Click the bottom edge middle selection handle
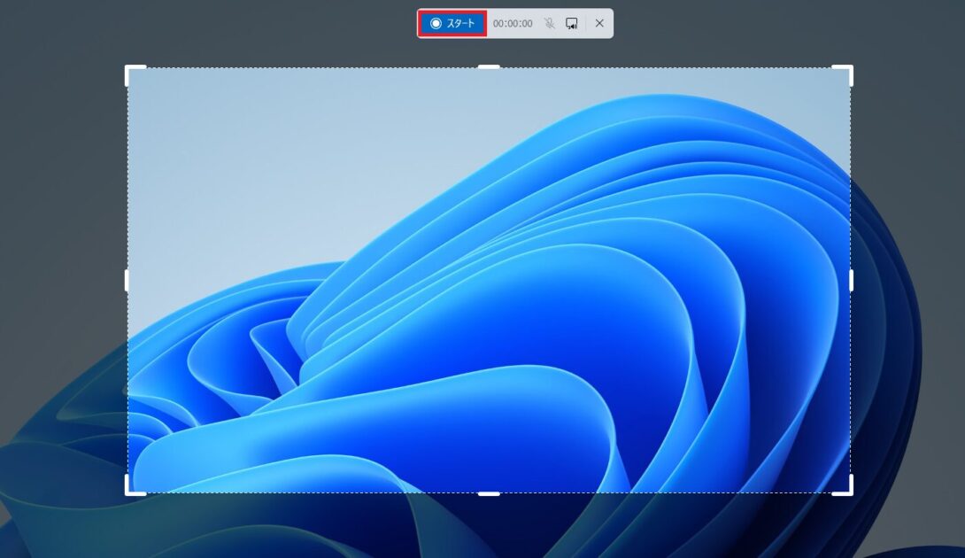 click(489, 493)
